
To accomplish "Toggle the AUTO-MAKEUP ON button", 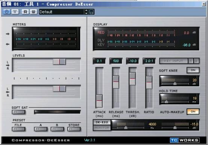I will coord(193,112).
